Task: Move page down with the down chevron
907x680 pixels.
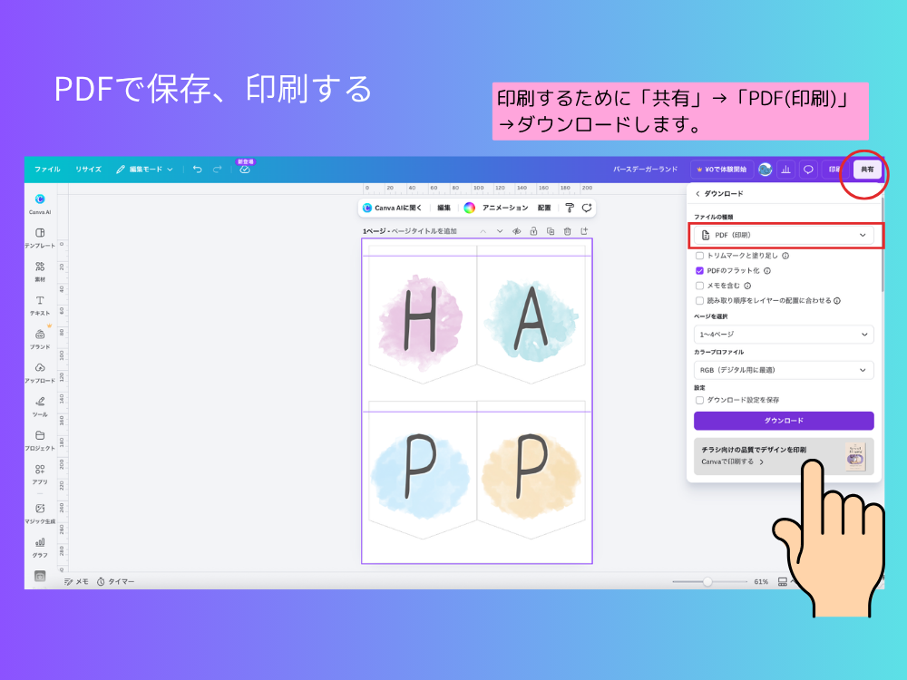Action: tap(500, 231)
